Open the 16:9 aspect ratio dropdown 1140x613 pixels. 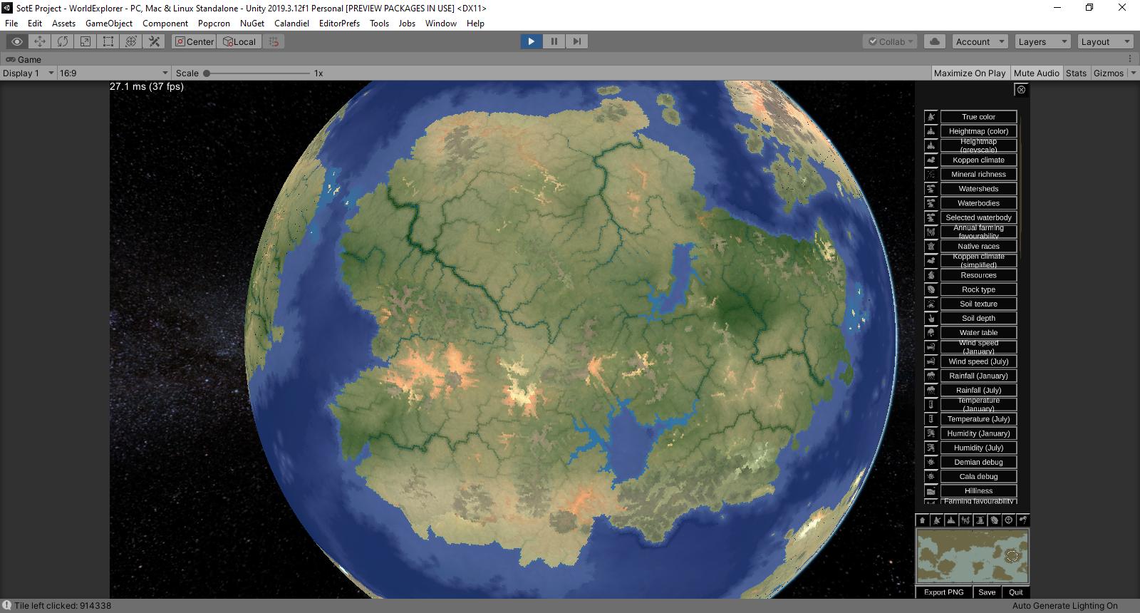pyautogui.click(x=114, y=73)
